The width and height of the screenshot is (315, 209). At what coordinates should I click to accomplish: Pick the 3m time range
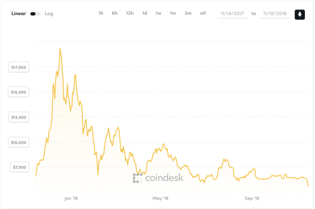click(188, 13)
